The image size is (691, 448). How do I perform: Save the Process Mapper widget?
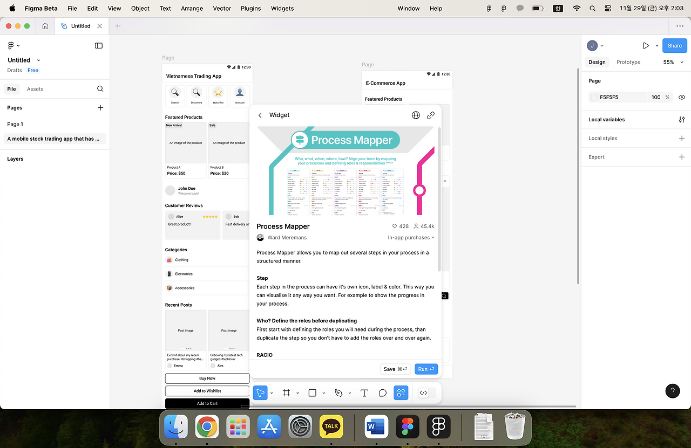(x=396, y=369)
